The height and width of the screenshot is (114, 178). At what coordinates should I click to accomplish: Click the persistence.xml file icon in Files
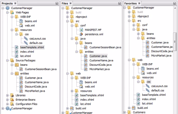click(81, 34)
